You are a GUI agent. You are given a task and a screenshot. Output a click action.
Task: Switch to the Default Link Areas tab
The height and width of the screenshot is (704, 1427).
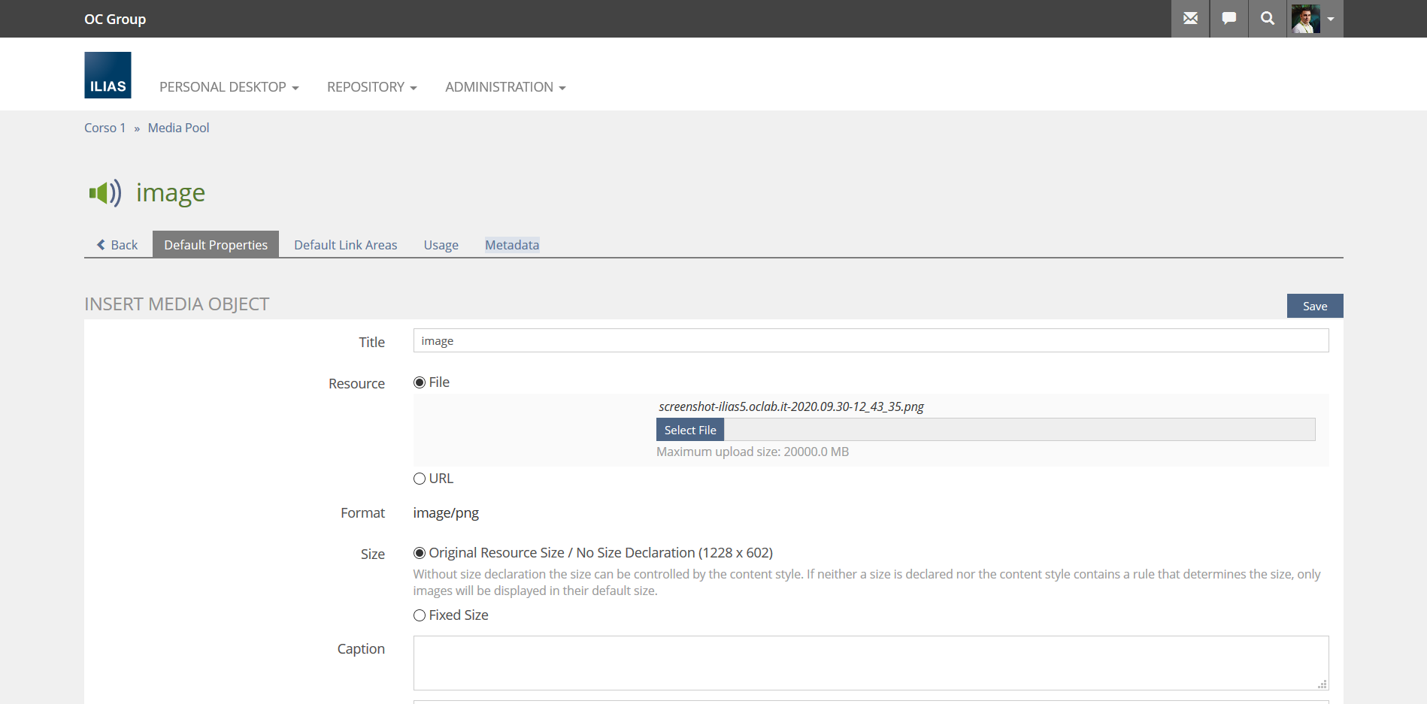pyautogui.click(x=345, y=245)
